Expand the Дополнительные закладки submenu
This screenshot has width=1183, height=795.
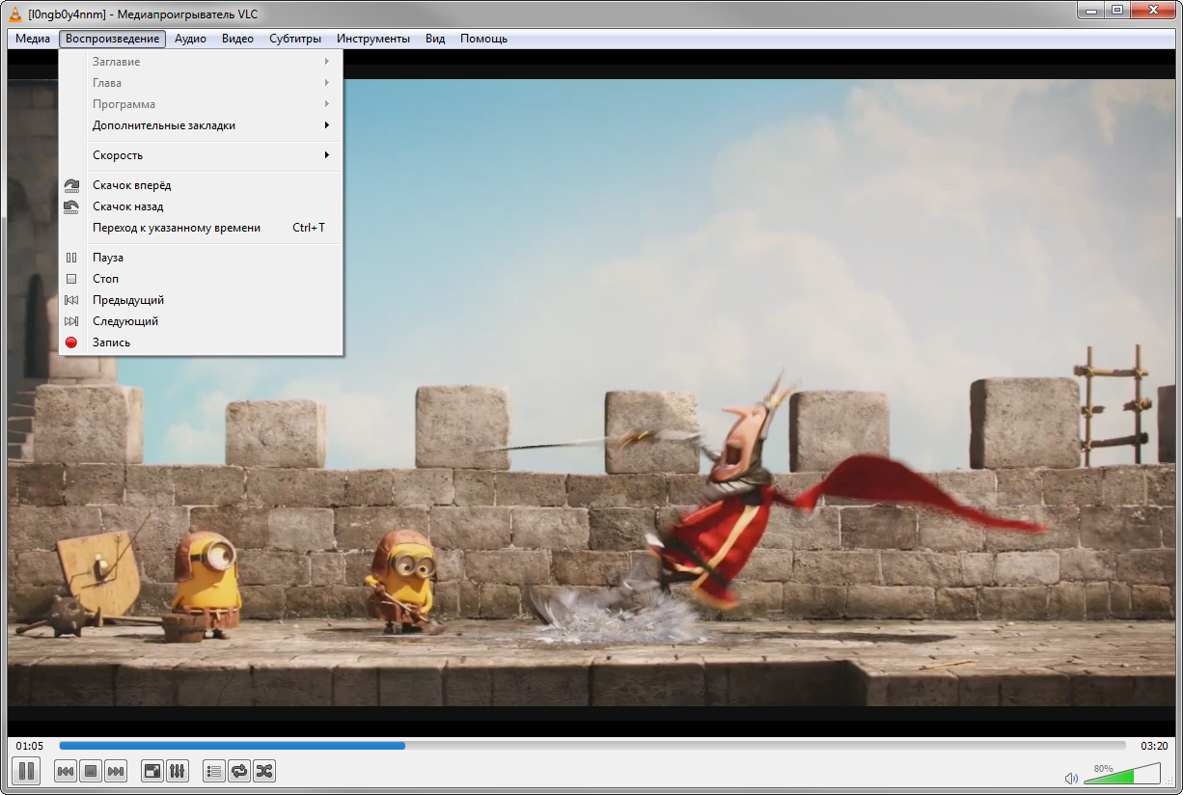click(201, 125)
